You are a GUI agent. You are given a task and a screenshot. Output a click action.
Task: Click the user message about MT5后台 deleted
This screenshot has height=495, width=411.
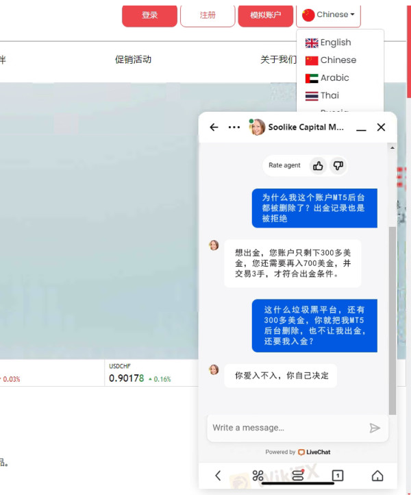[x=314, y=208]
